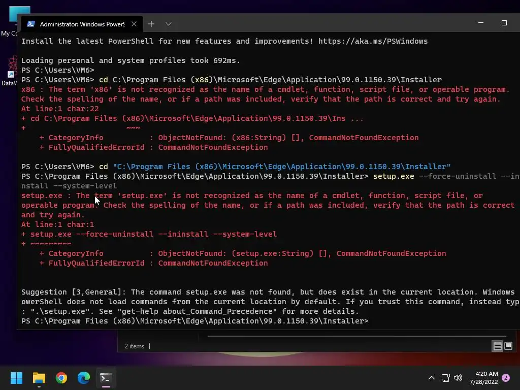Switch File Explorer to details view
This screenshot has width=520, height=390.
[x=498, y=346]
